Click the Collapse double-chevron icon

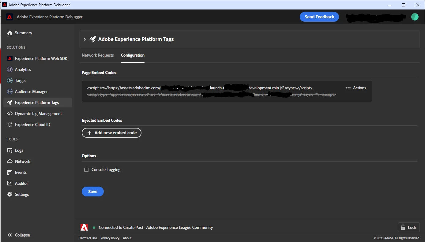tap(10, 235)
